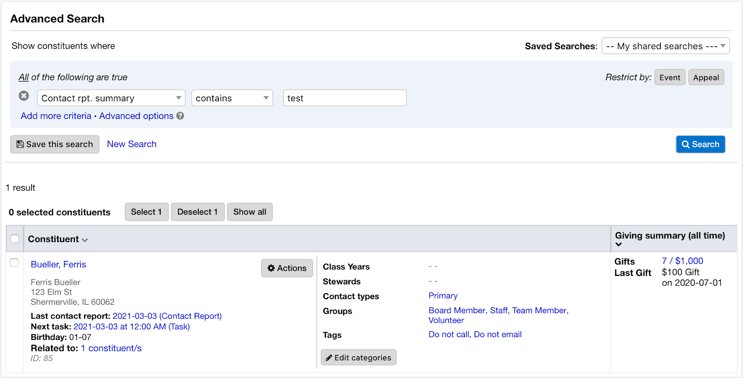
Task: Click the '1 result' count text
Action: click(20, 188)
